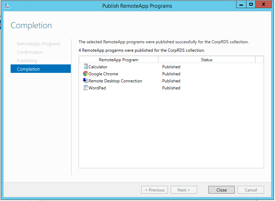
Task: Click the Previous button
Action: (154, 190)
